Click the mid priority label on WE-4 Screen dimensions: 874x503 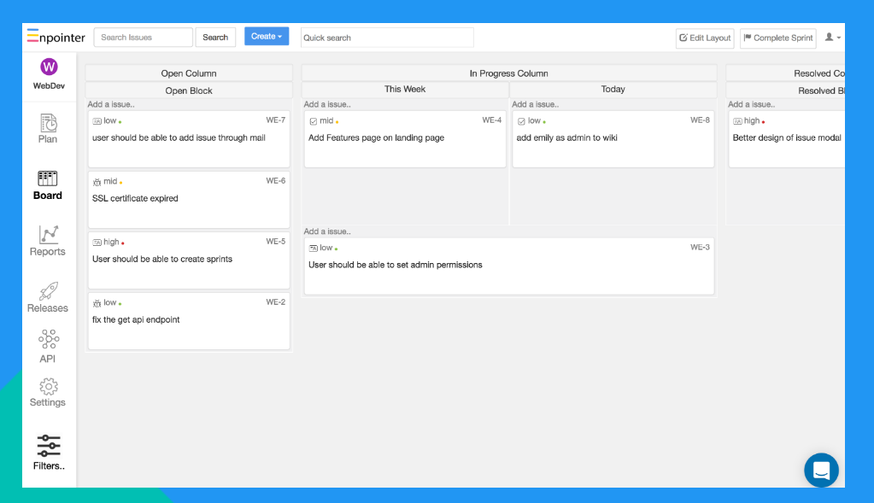pos(326,120)
